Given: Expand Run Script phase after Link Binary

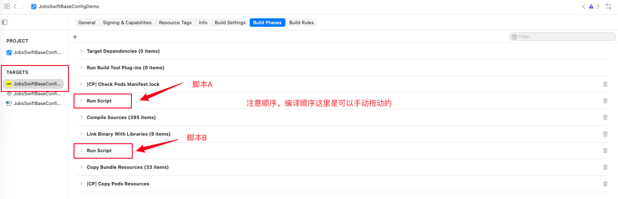Looking at the screenshot, I should 81,151.
